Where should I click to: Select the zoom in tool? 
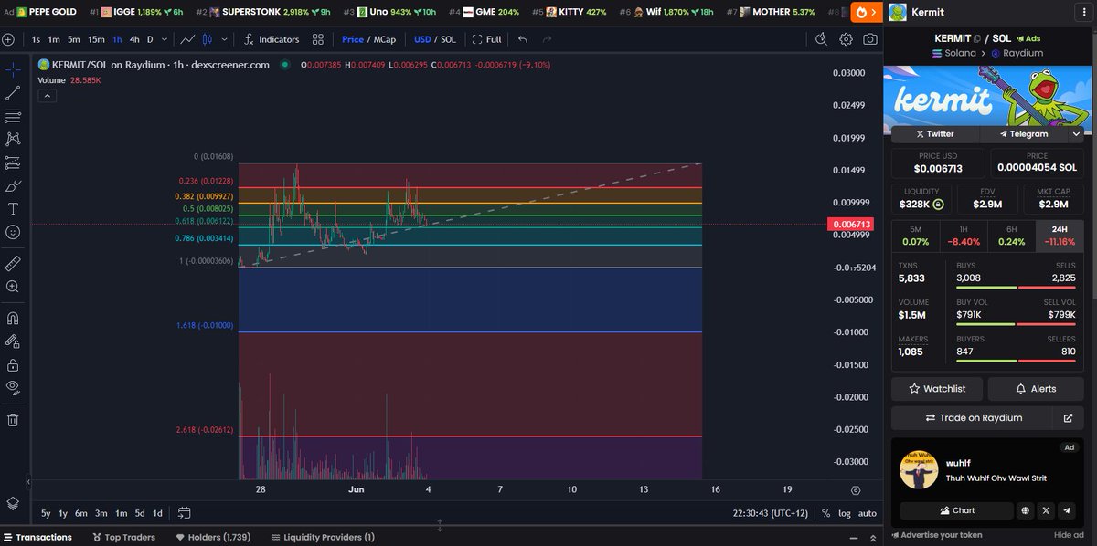(13, 287)
